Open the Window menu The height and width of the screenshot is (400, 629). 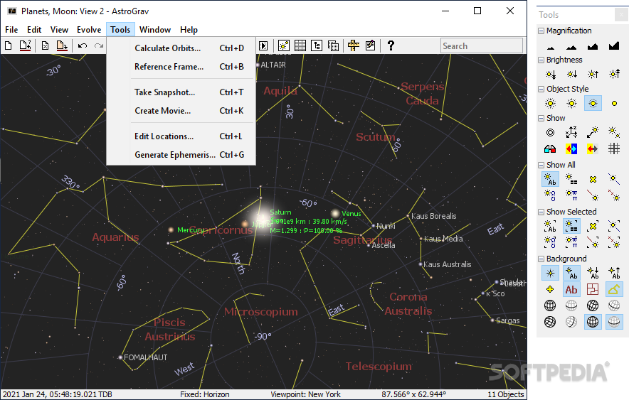coord(155,30)
